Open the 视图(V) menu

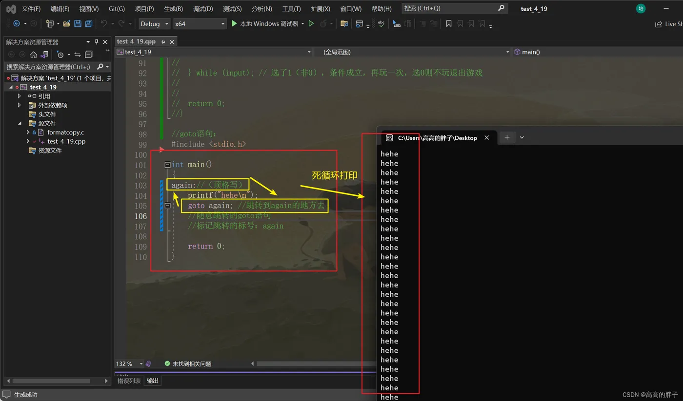point(89,9)
